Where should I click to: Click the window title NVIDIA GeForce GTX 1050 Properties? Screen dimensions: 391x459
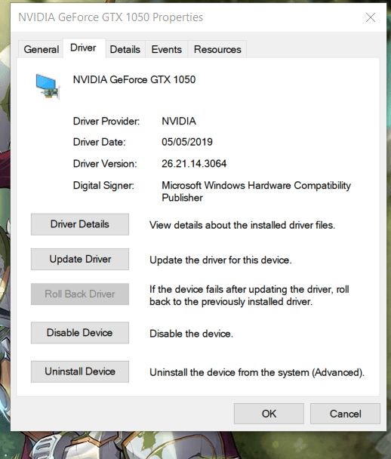click(111, 17)
